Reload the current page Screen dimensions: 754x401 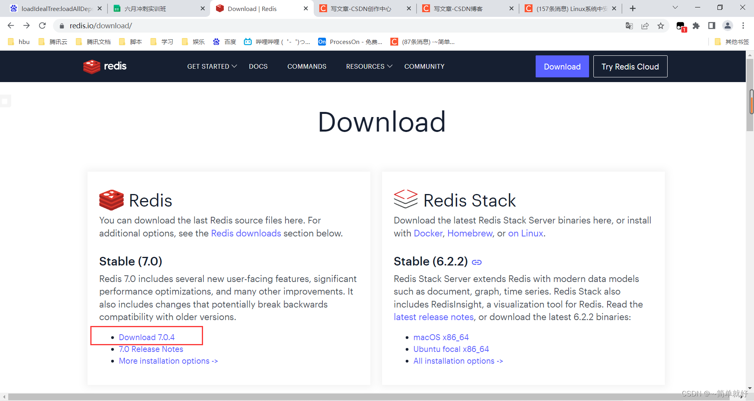click(x=42, y=26)
